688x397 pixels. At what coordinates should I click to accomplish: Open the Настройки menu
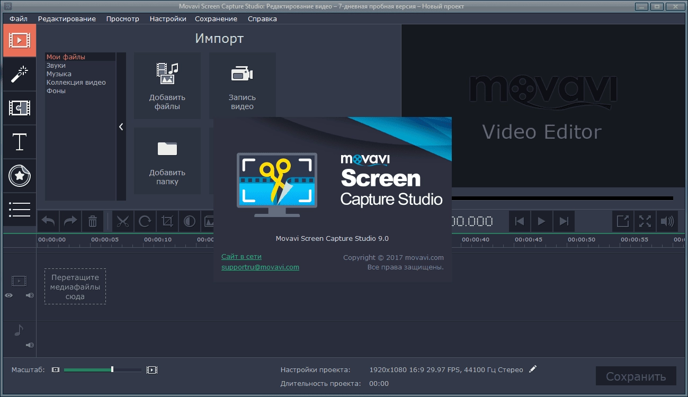[x=168, y=19]
